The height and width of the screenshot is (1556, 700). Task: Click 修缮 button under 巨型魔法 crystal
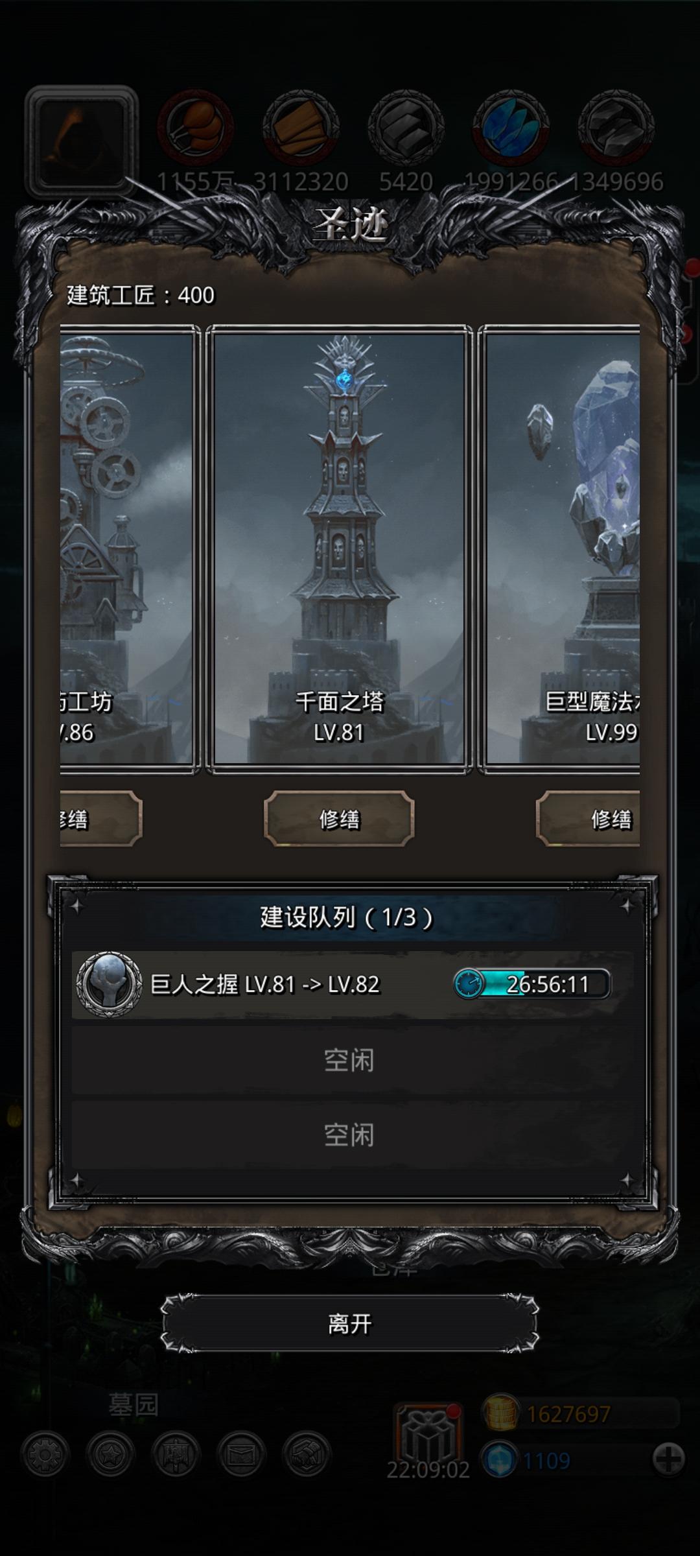pos(589,819)
